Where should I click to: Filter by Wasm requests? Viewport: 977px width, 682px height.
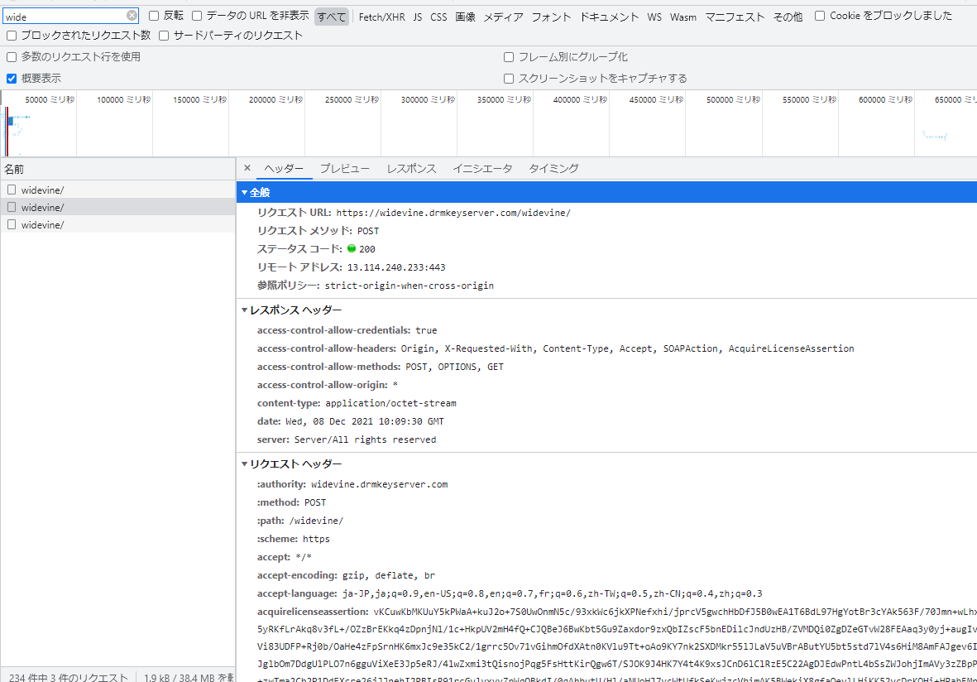pos(682,17)
